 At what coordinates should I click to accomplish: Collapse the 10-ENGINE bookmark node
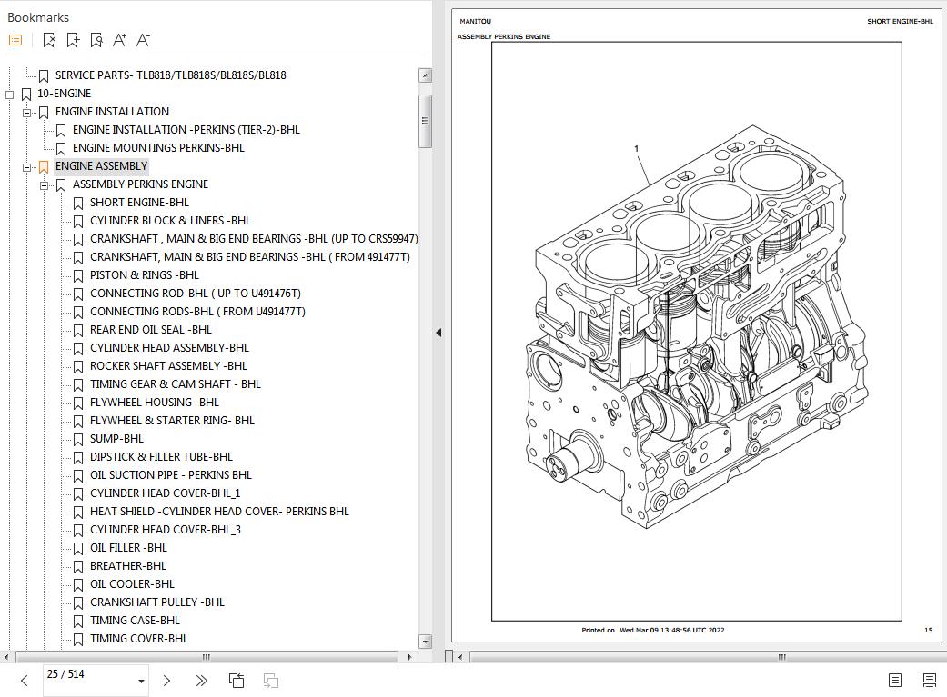click(10, 94)
